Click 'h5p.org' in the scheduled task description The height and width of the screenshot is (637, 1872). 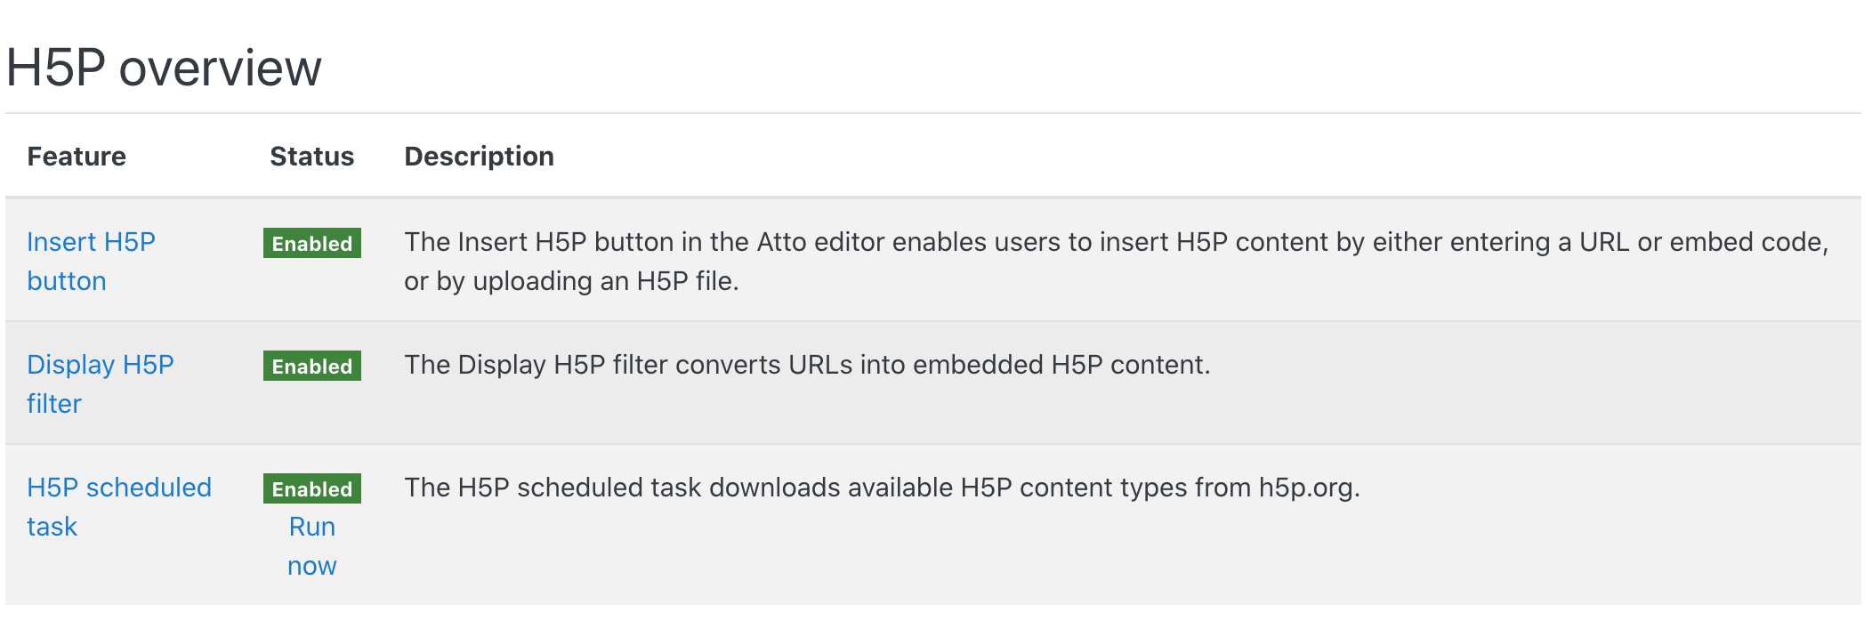(1305, 488)
